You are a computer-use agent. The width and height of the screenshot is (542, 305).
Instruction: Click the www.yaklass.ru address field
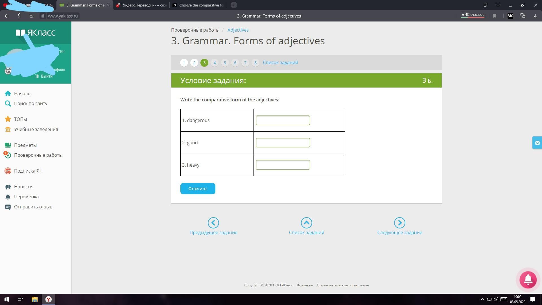[x=63, y=16]
